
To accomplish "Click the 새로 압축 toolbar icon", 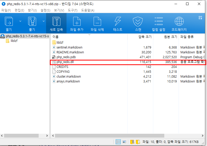I will click(56, 21).
